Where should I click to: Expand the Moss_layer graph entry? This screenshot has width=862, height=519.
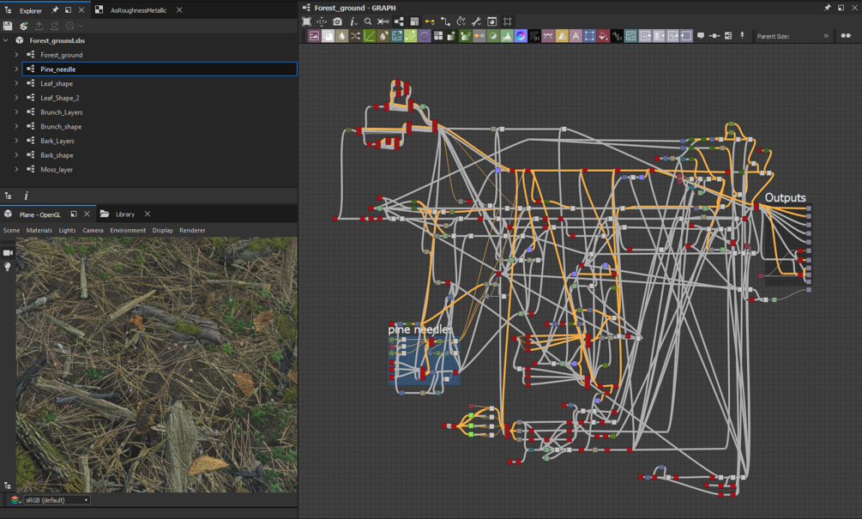(x=16, y=169)
